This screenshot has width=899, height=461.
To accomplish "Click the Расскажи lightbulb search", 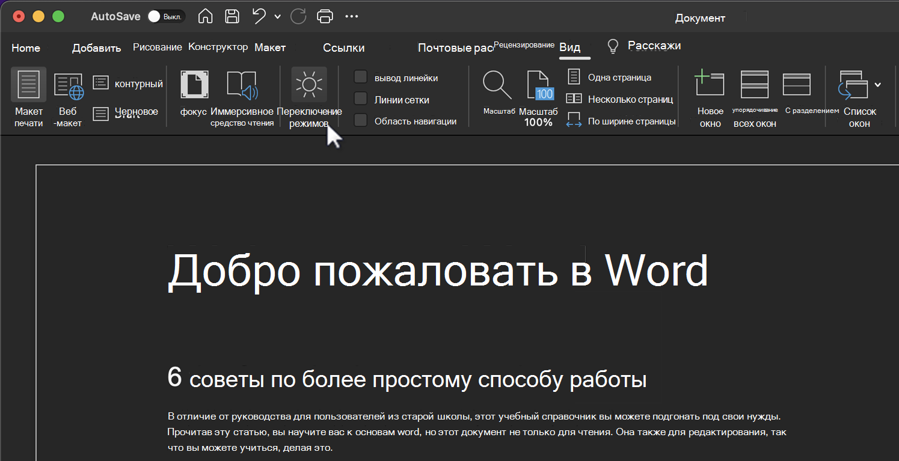I will [x=644, y=46].
